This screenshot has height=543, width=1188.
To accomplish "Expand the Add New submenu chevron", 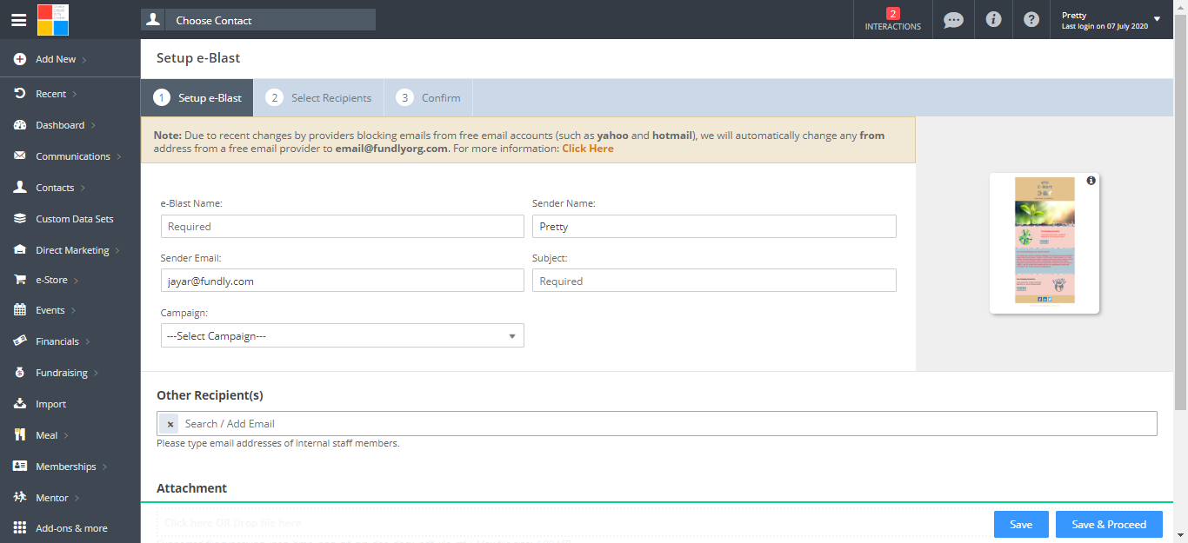I will 84,59.
